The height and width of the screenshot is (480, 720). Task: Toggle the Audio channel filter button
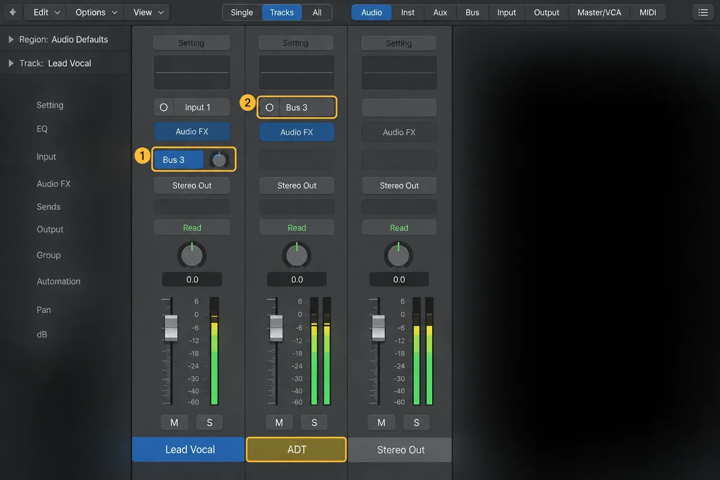click(x=372, y=12)
